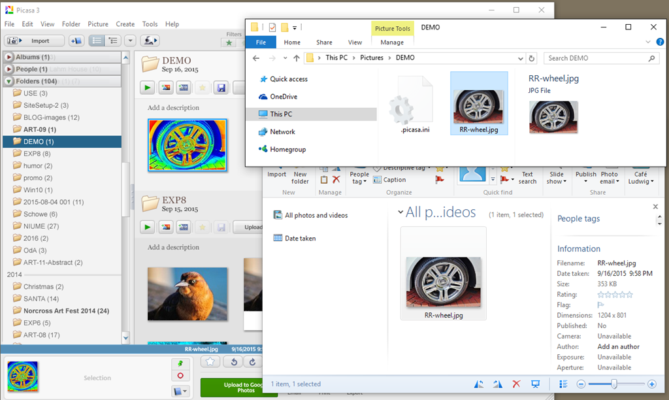Collapse the Folders collection
The height and width of the screenshot is (400, 669).
[9, 81]
